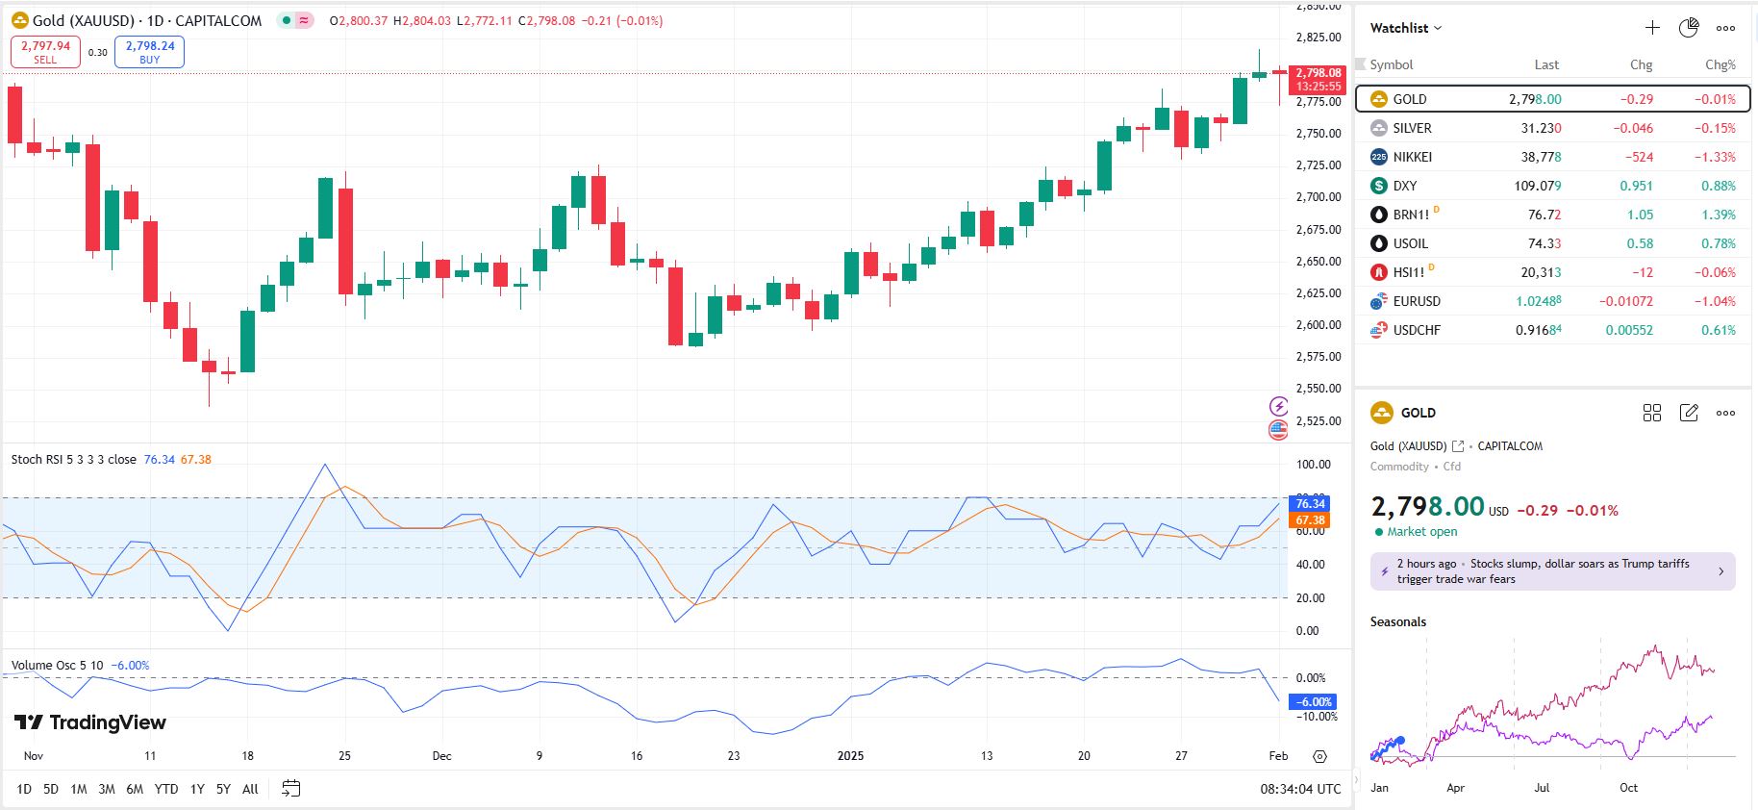Expand the Watchlist dropdown
1758x810 pixels.
(x=1406, y=28)
